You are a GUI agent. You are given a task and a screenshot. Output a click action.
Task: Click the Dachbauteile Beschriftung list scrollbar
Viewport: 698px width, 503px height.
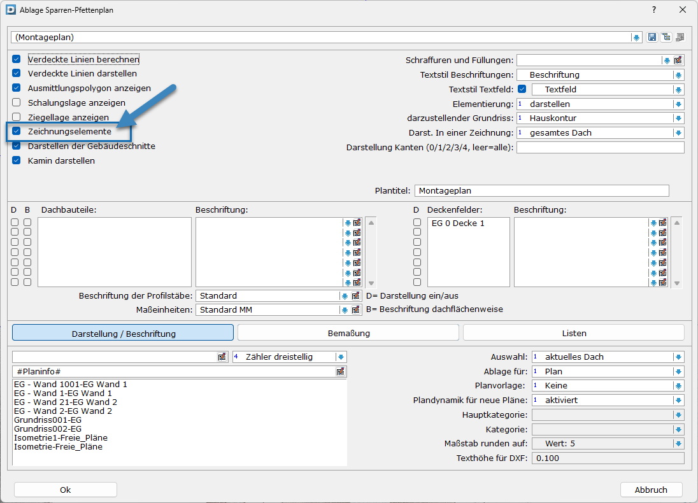tap(371, 252)
